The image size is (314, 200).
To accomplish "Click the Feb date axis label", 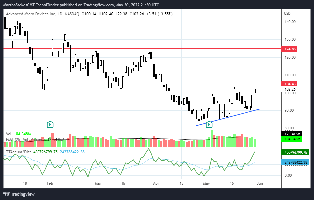I will [50, 183].
